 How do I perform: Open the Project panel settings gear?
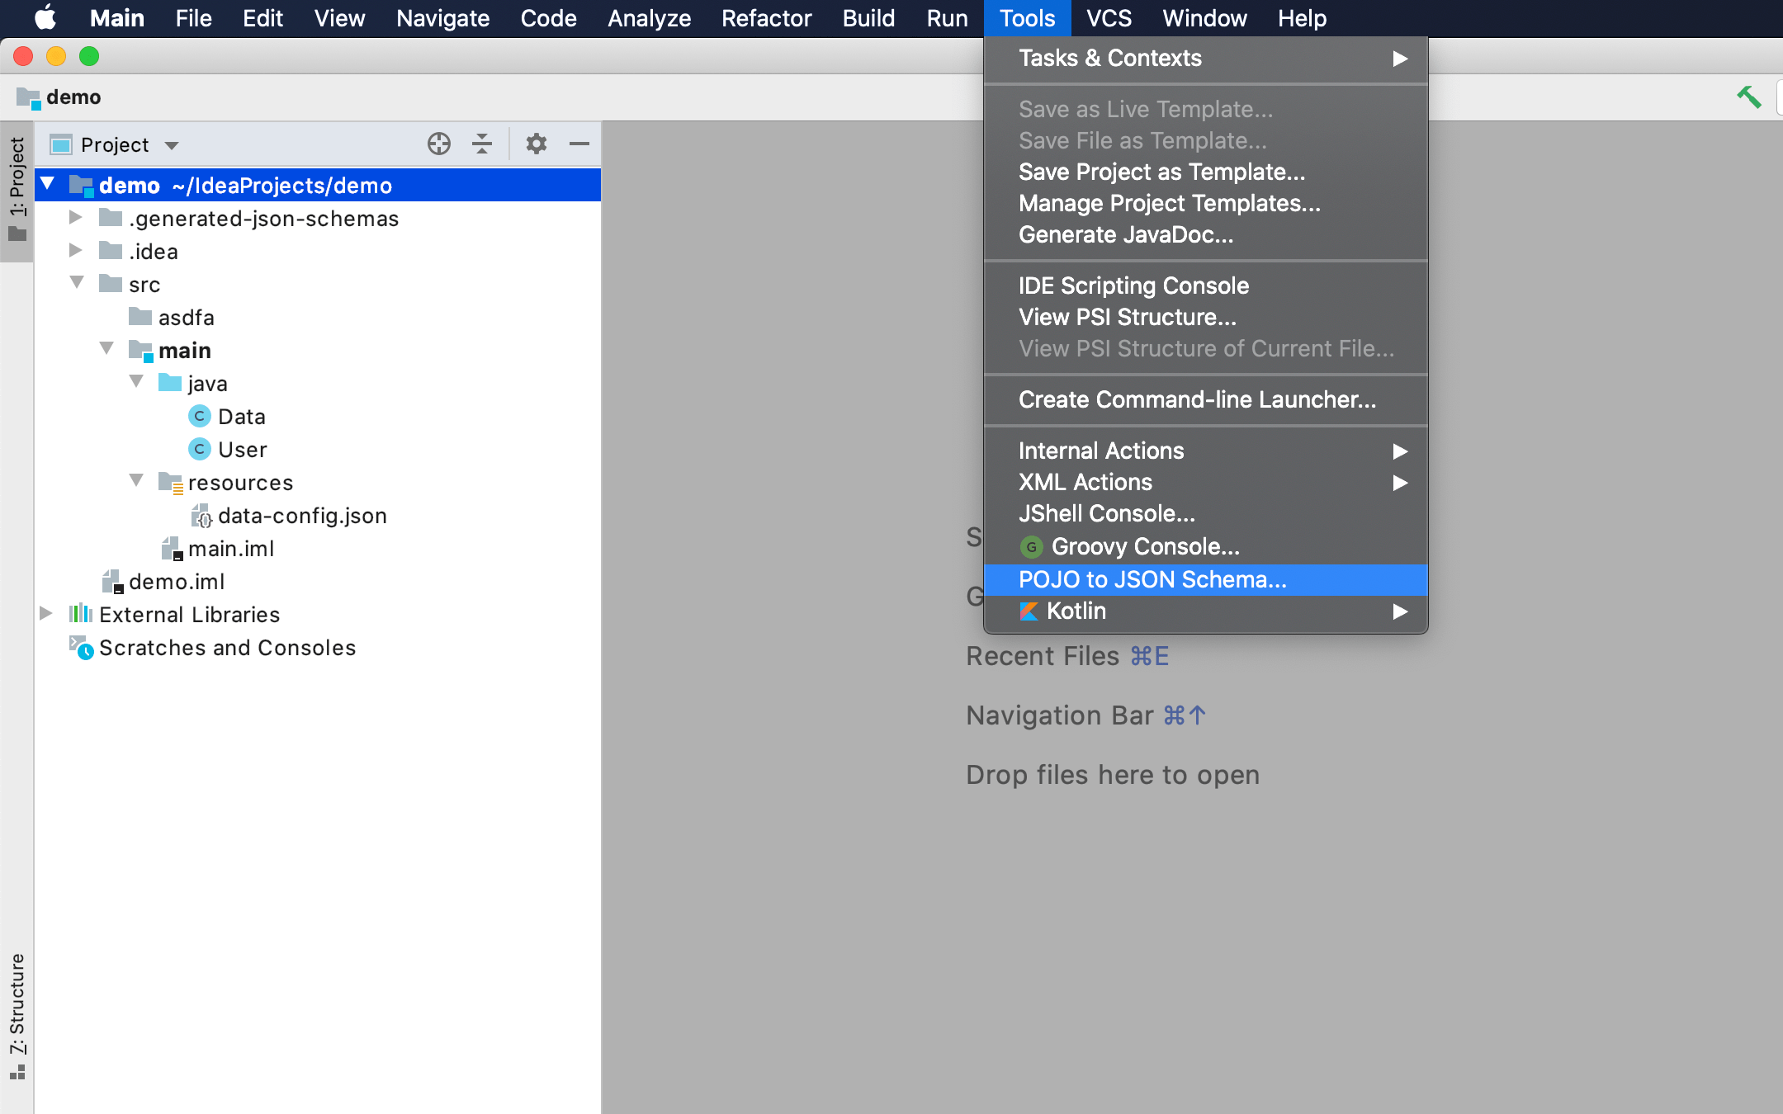(x=537, y=144)
